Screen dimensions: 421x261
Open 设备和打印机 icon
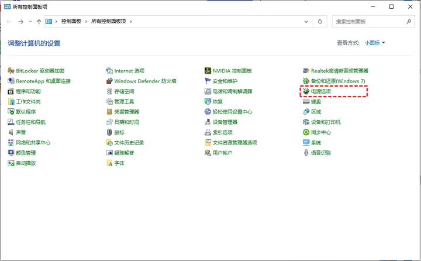pyautogui.click(x=306, y=122)
